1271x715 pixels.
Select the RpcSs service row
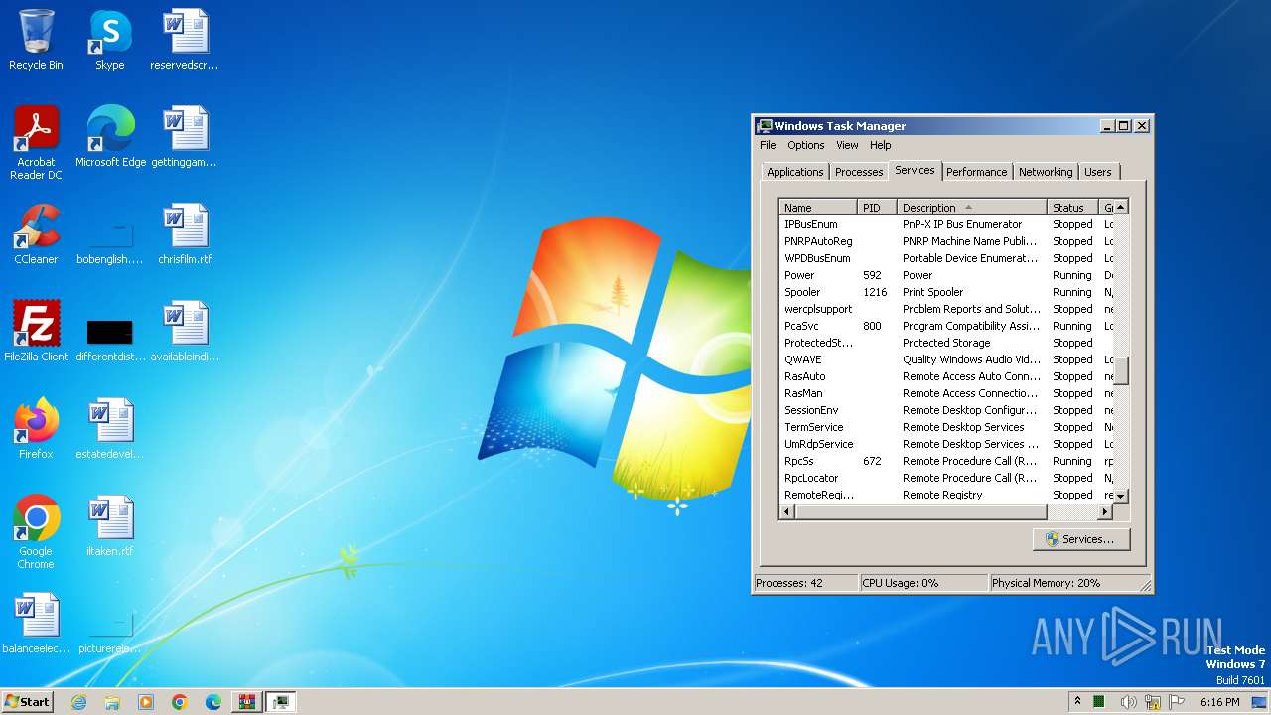coord(946,461)
